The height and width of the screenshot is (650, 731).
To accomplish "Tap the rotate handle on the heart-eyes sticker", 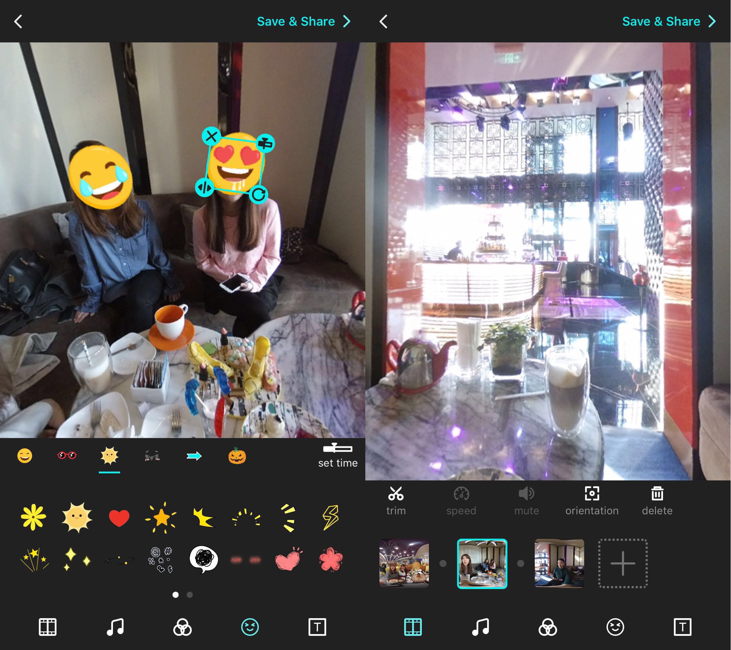I will [259, 194].
